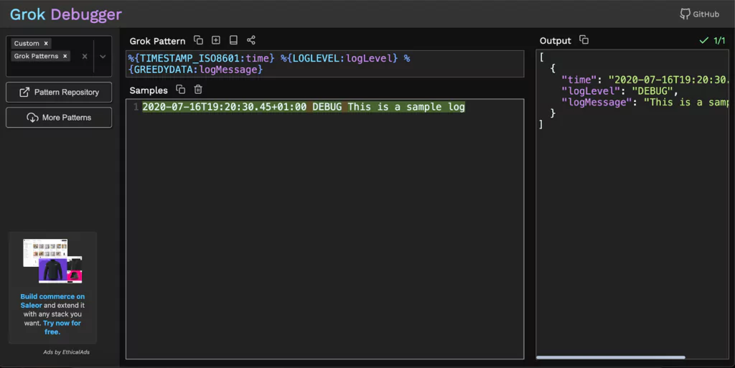
Task: Click the Custom tag label
Action: 27,44
